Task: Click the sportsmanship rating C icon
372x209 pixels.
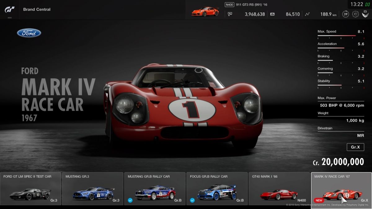Action: pyautogui.click(x=356, y=14)
